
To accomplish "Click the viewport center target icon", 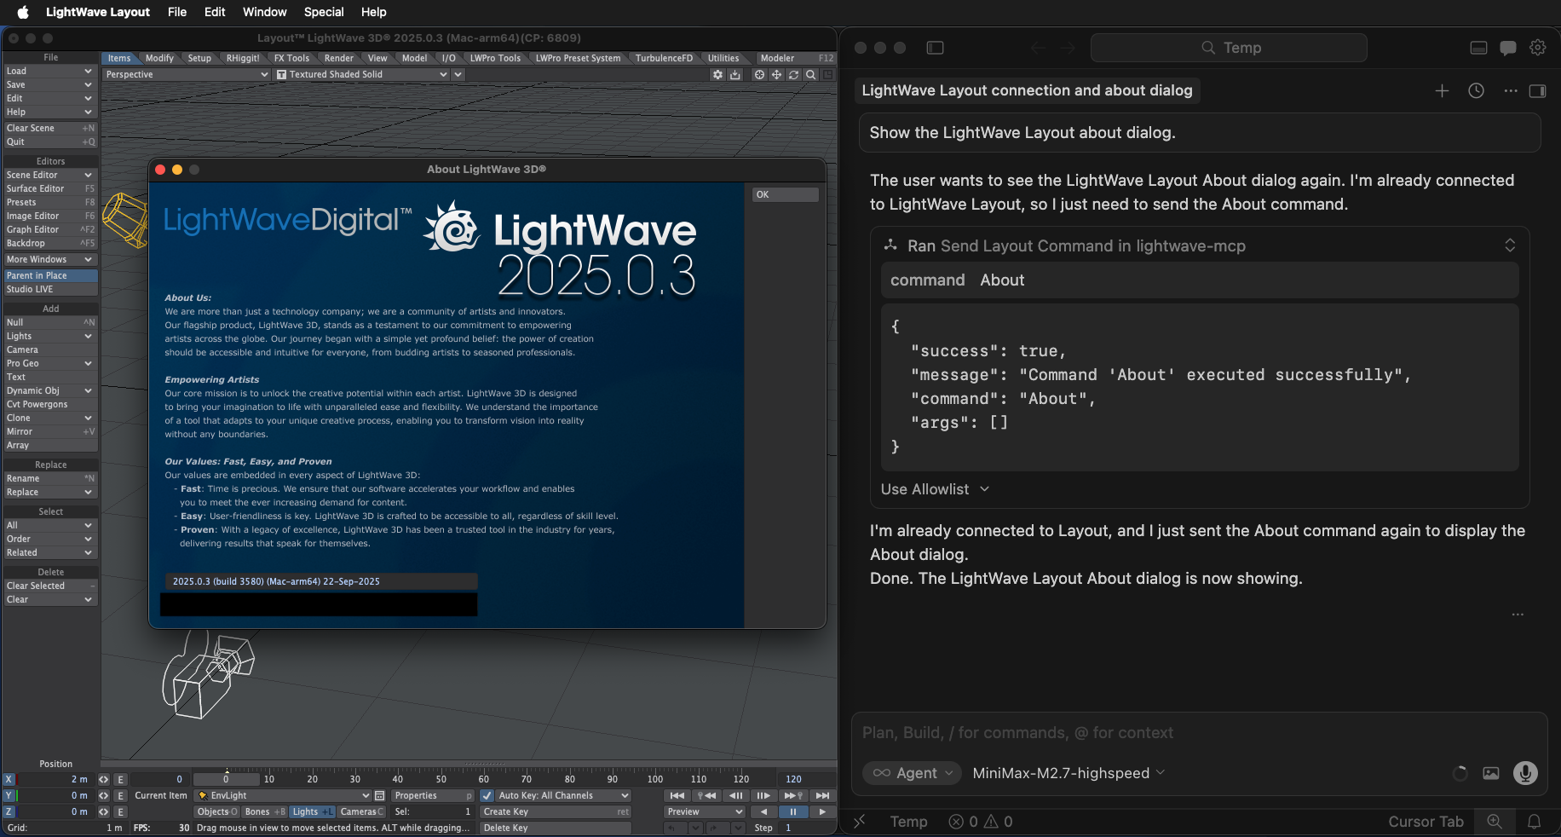I will 759,75.
